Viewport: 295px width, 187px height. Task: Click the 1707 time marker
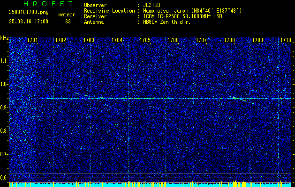(201, 40)
